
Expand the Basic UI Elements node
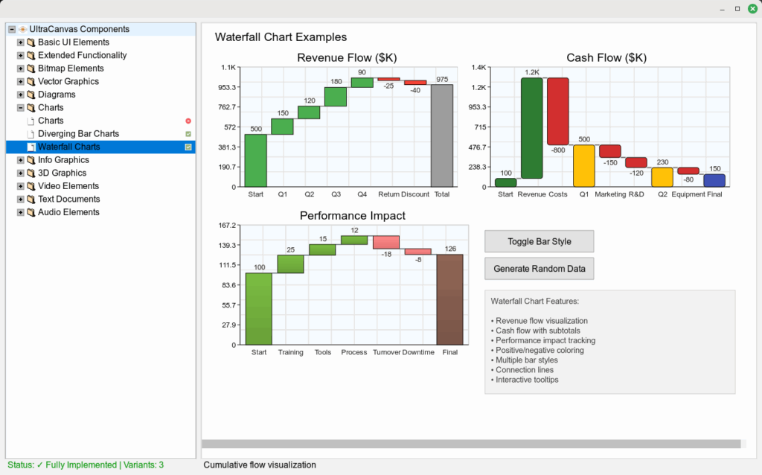21,42
